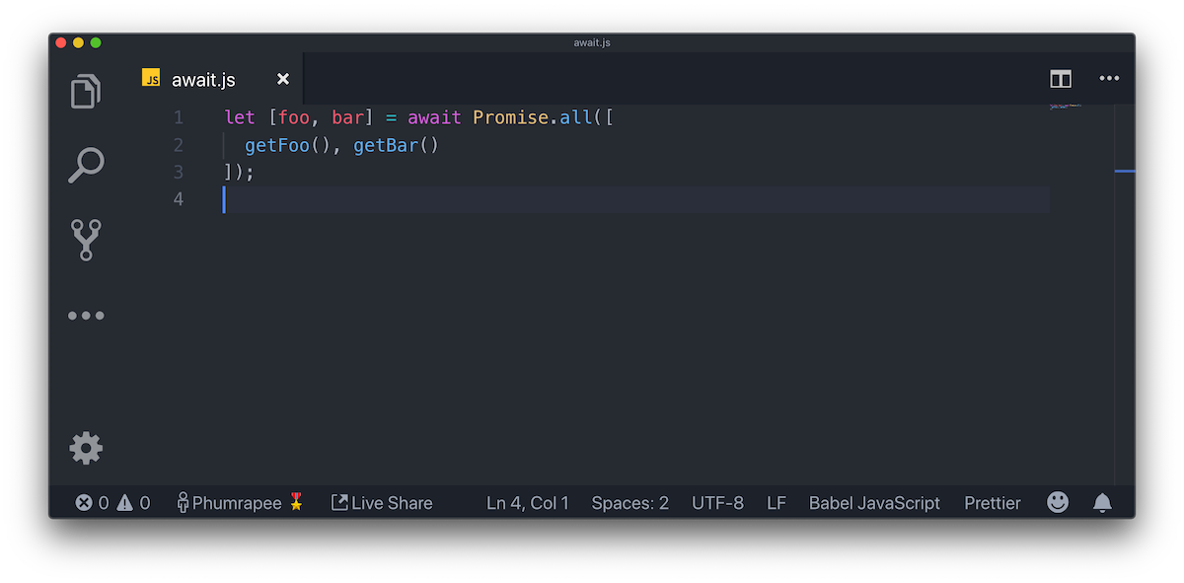1184x583 pixels.
Task: Close the await.js tab
Action: point(283,79)
